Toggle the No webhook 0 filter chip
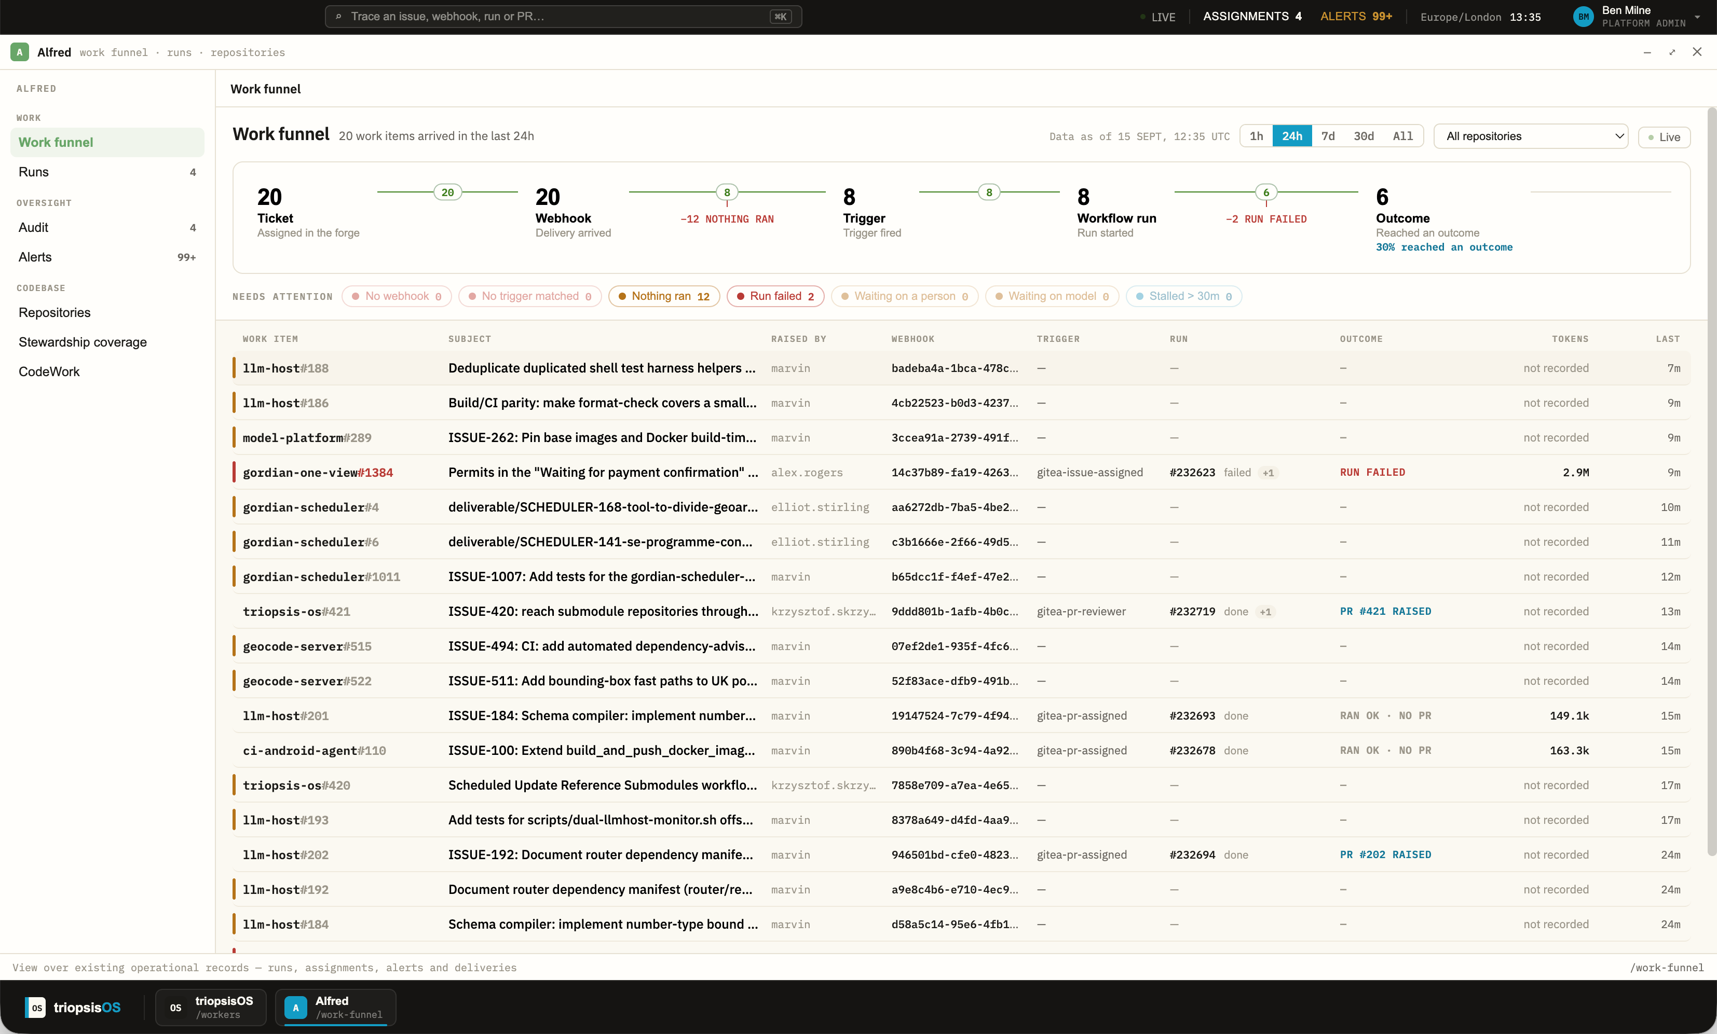Screen dimensions: 1717x1034 pos(397,297)
